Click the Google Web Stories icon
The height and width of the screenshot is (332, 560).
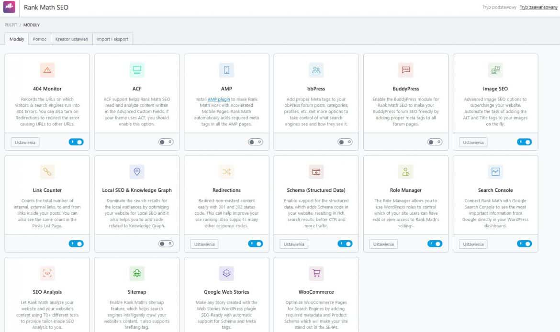point(226,274)
